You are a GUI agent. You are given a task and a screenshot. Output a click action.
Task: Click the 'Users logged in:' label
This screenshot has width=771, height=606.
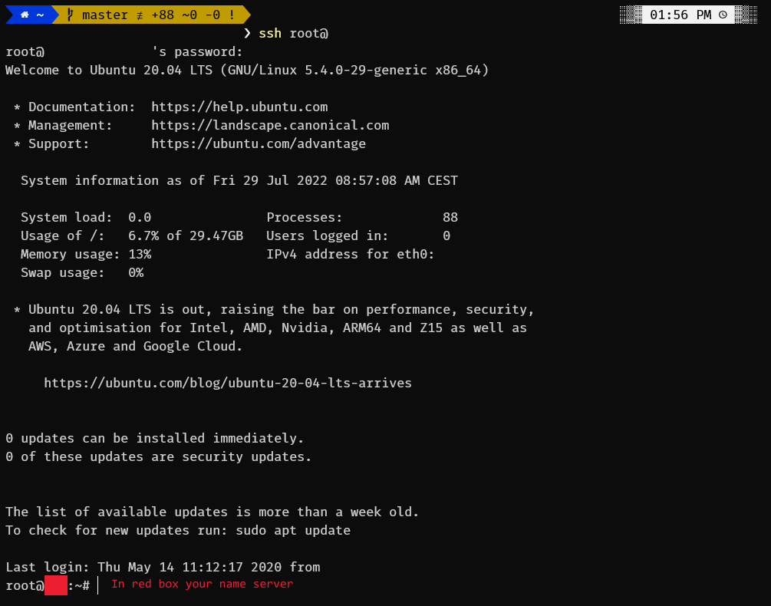tap(327, 236)
